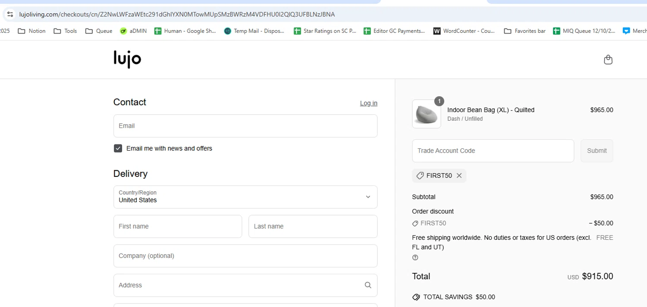
Task: Open the Notion bookmark folder
Action: [31, 31]
